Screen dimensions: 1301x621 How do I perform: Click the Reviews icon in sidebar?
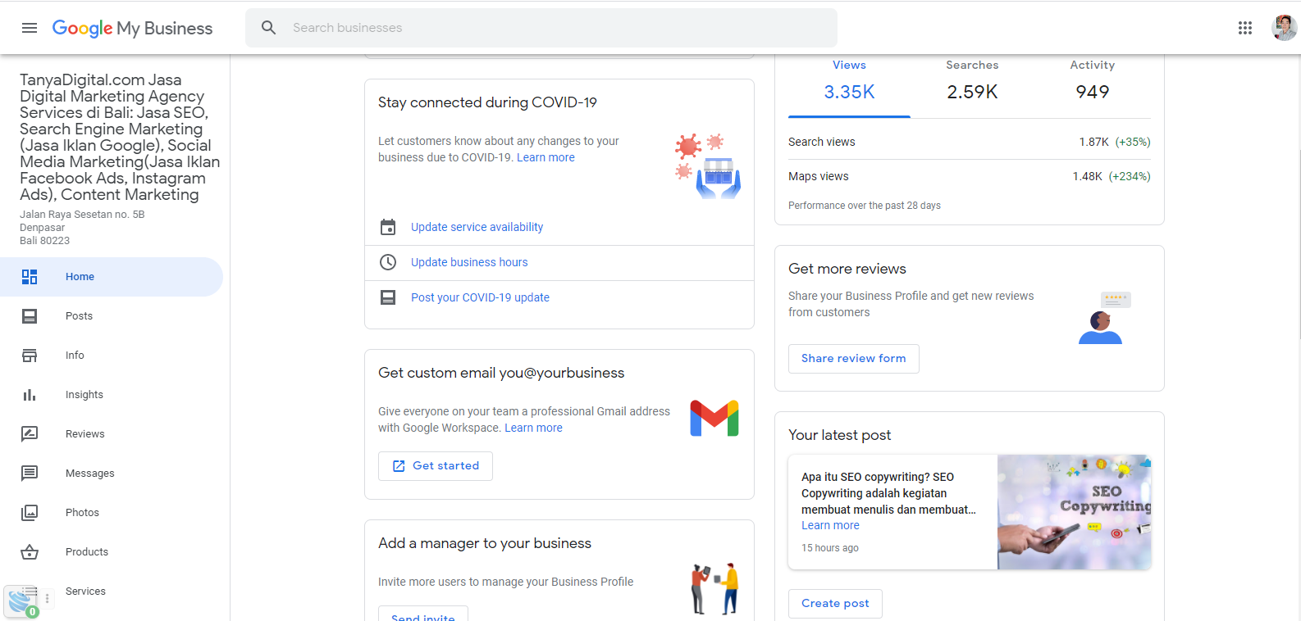[30, 434]
